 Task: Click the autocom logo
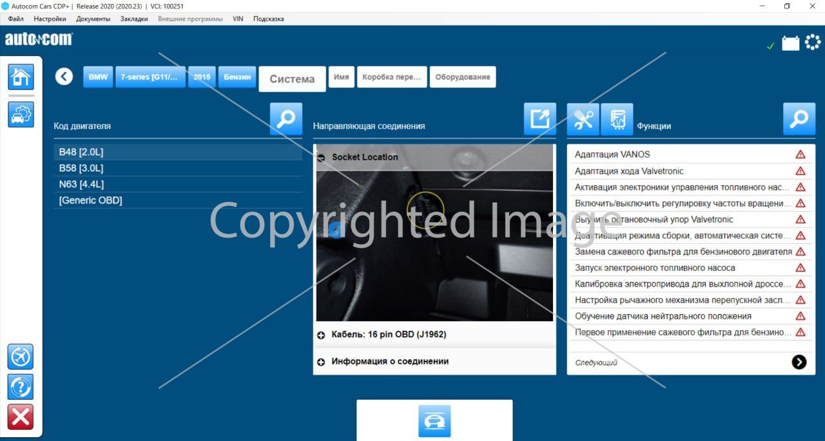[x=39, y=39]
